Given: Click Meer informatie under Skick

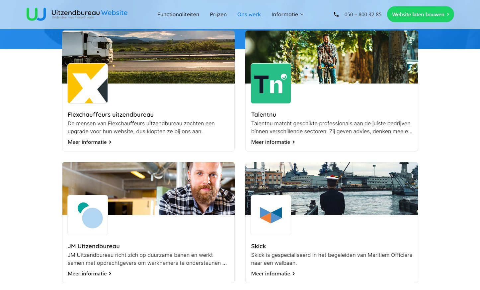Looking at the screenshot, I should 273,273.
